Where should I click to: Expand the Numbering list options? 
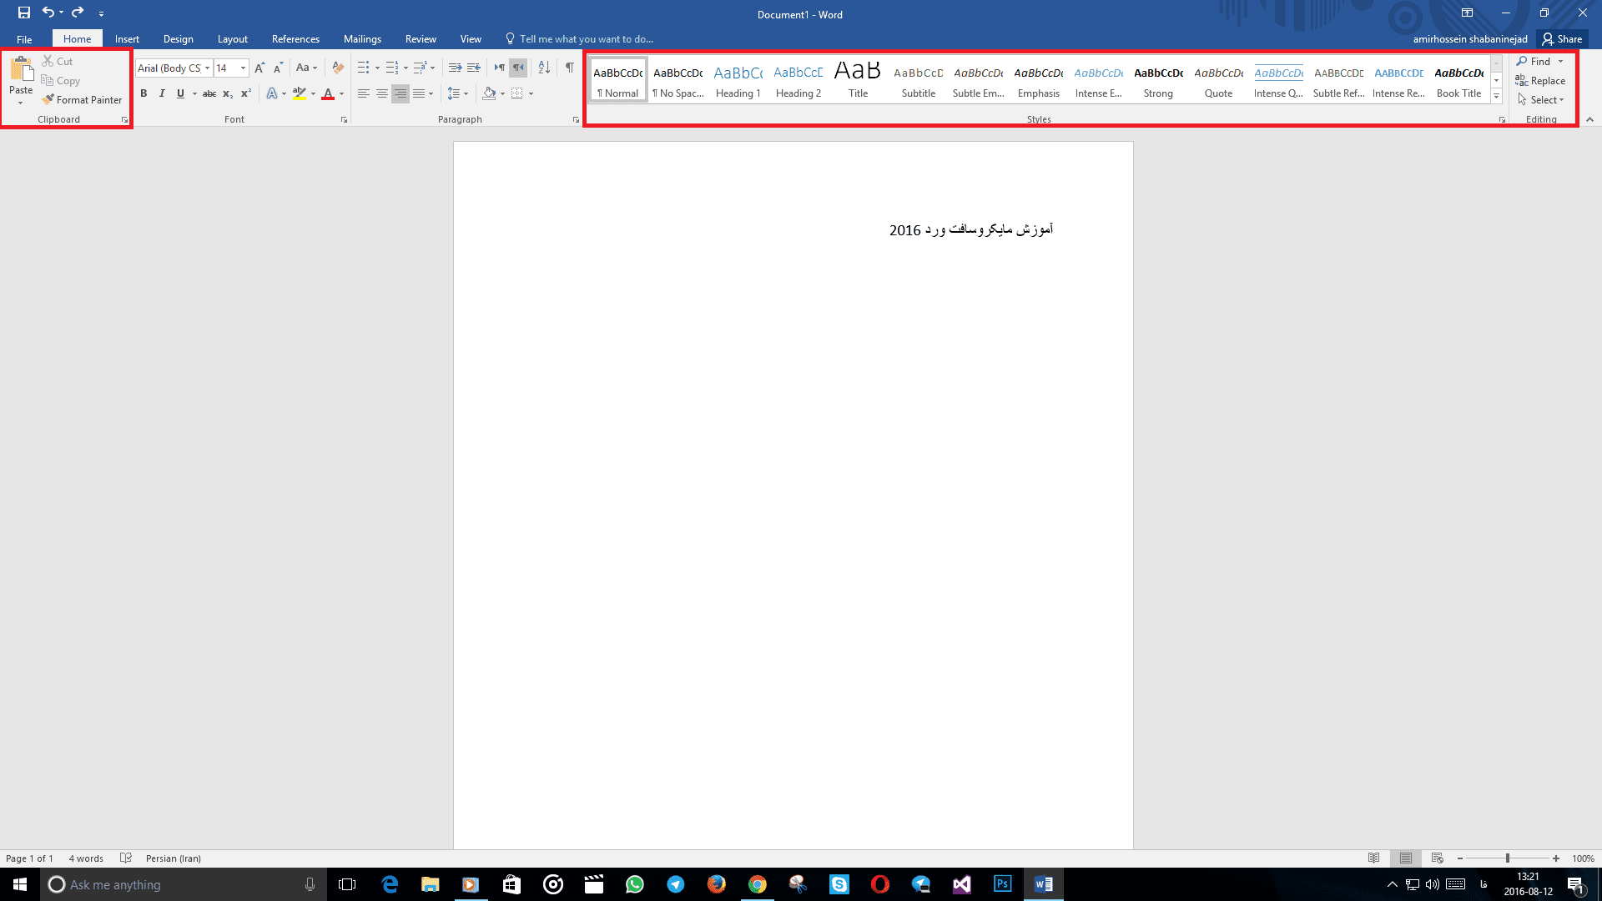(x=406, y=68)
